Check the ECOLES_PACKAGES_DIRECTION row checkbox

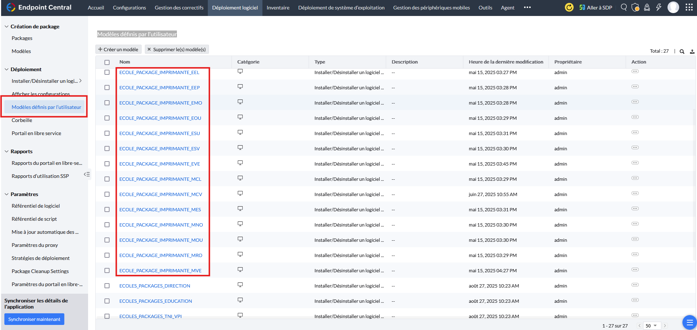(x=107, y=286)
